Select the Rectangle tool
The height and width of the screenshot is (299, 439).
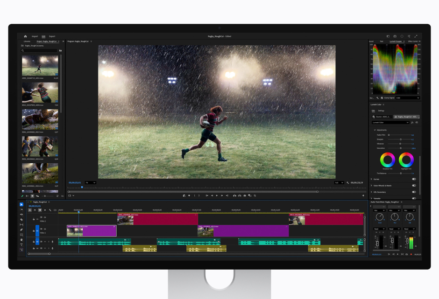[21, 235]
